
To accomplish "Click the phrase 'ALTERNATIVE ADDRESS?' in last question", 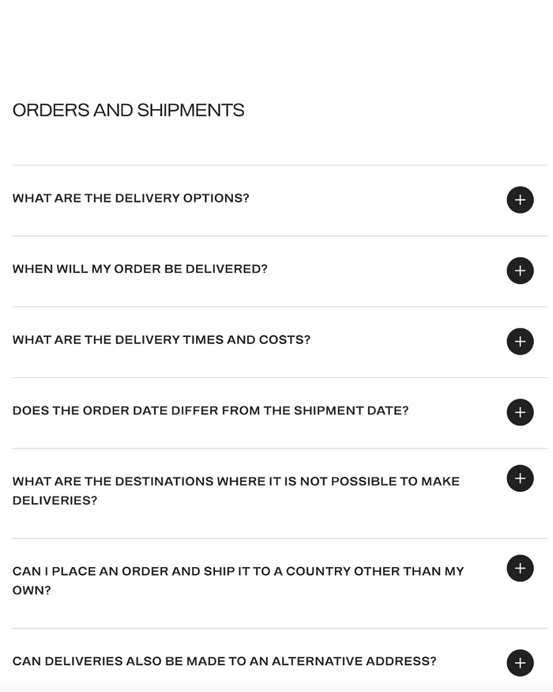I will click(x=353, y=661).
